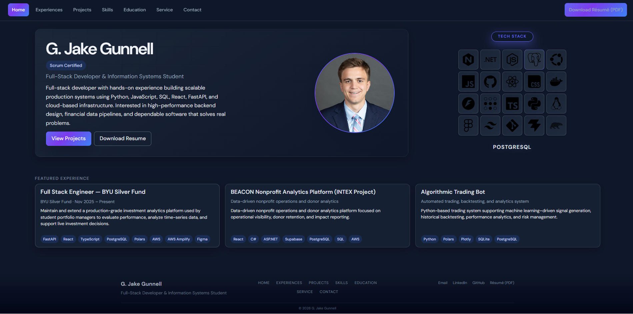Click SERVICE in the footer navigation
Screen dimensions: 633x314
(x=305, y=292)
